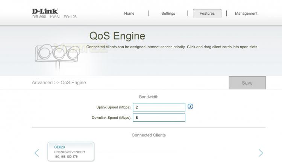This screenshot has width=282, height=162.
Task: Click the QoS Engine page title
Action: click(117, 36)
